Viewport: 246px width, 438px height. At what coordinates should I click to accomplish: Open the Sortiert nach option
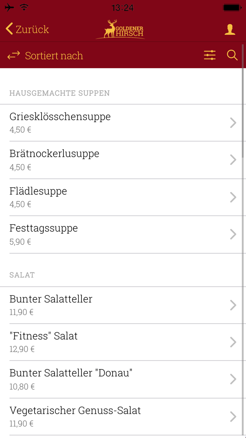point(54,56)
